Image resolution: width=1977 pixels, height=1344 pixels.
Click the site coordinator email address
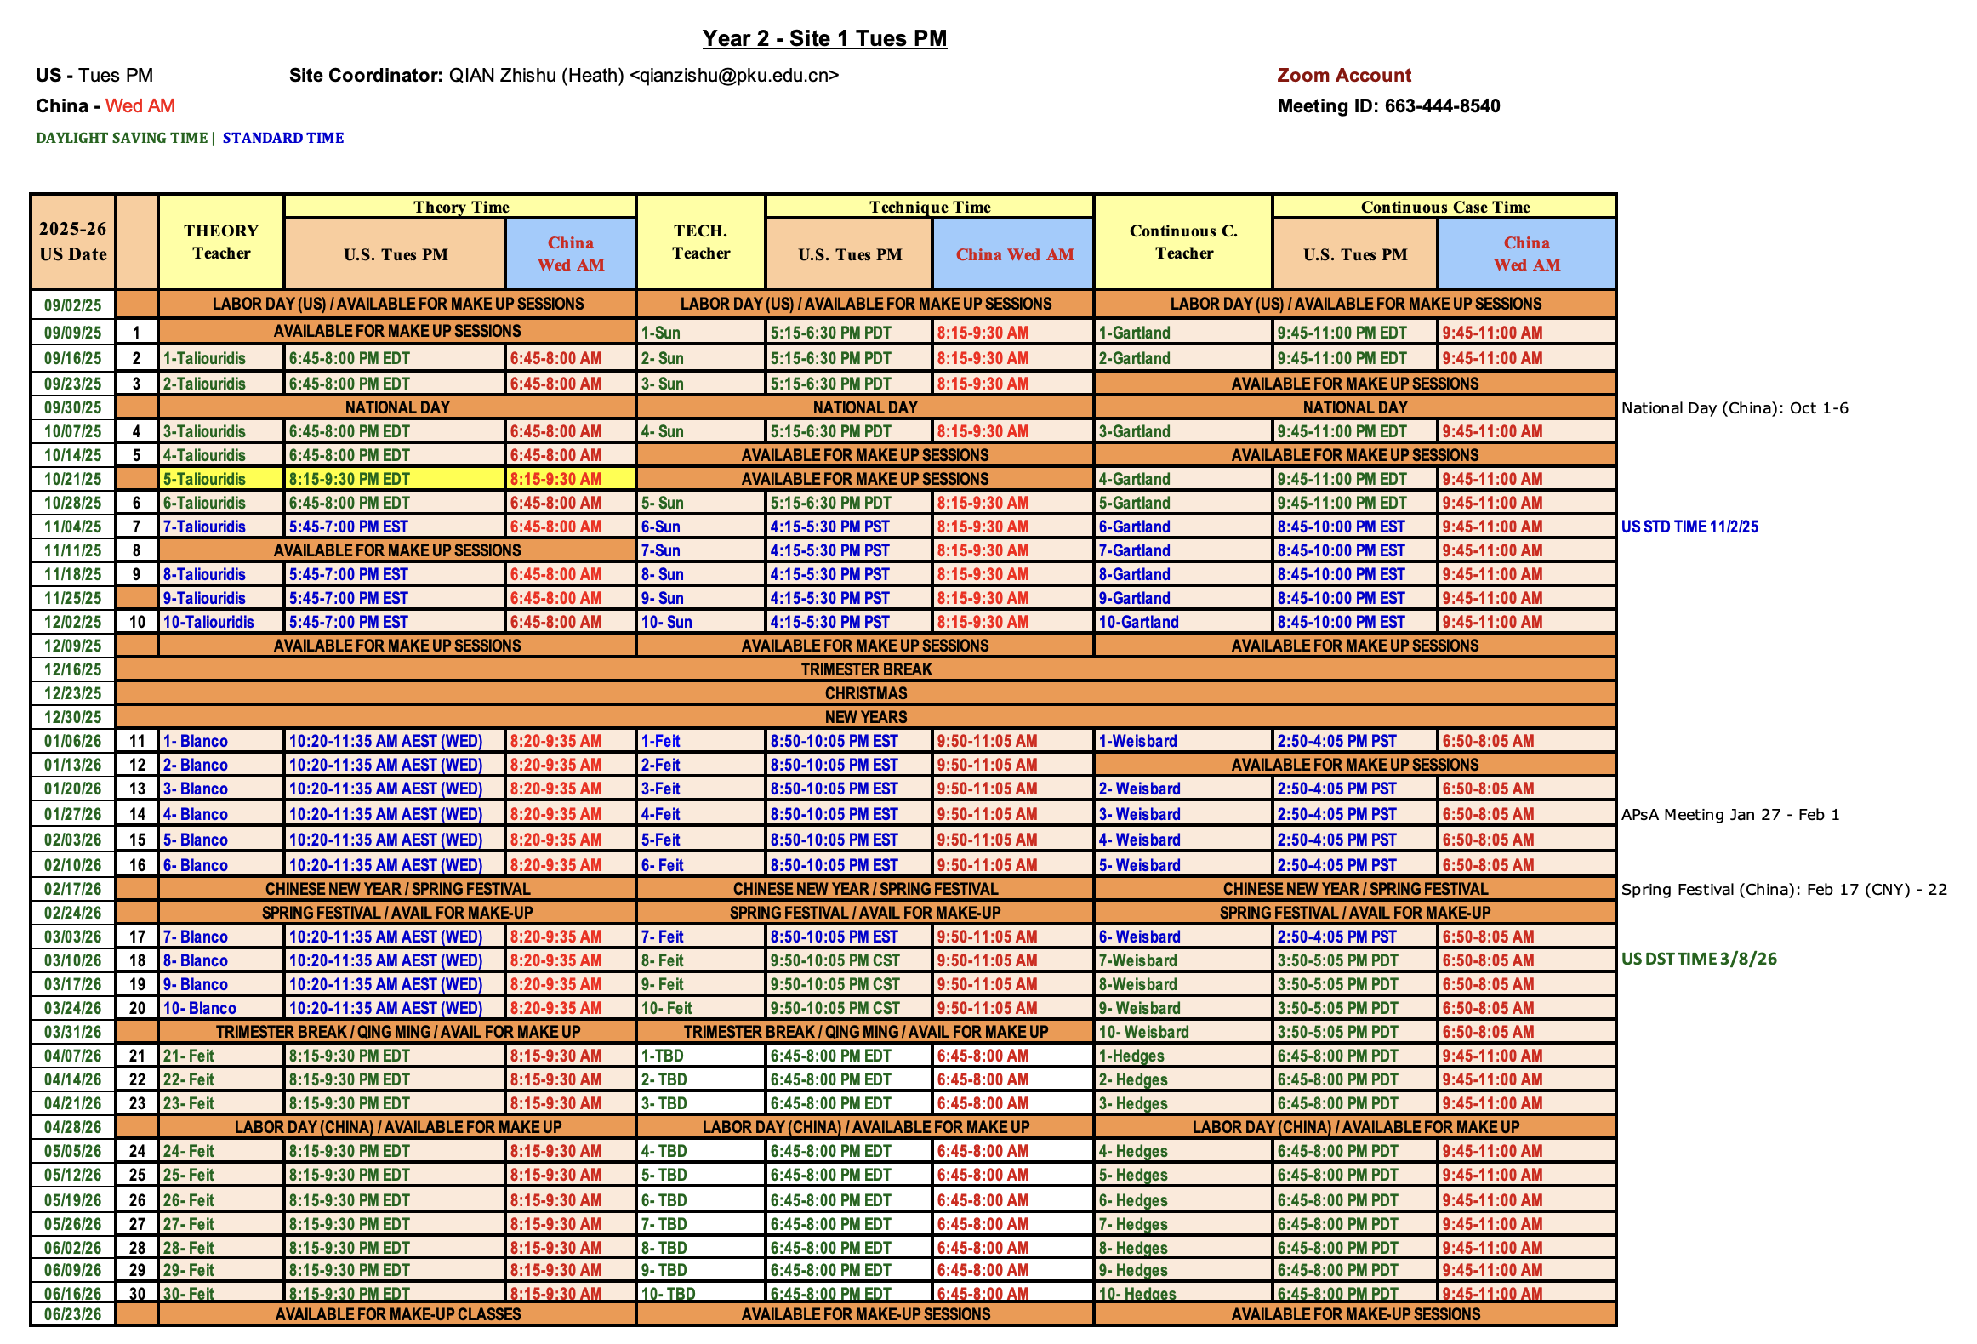[734, 76]
